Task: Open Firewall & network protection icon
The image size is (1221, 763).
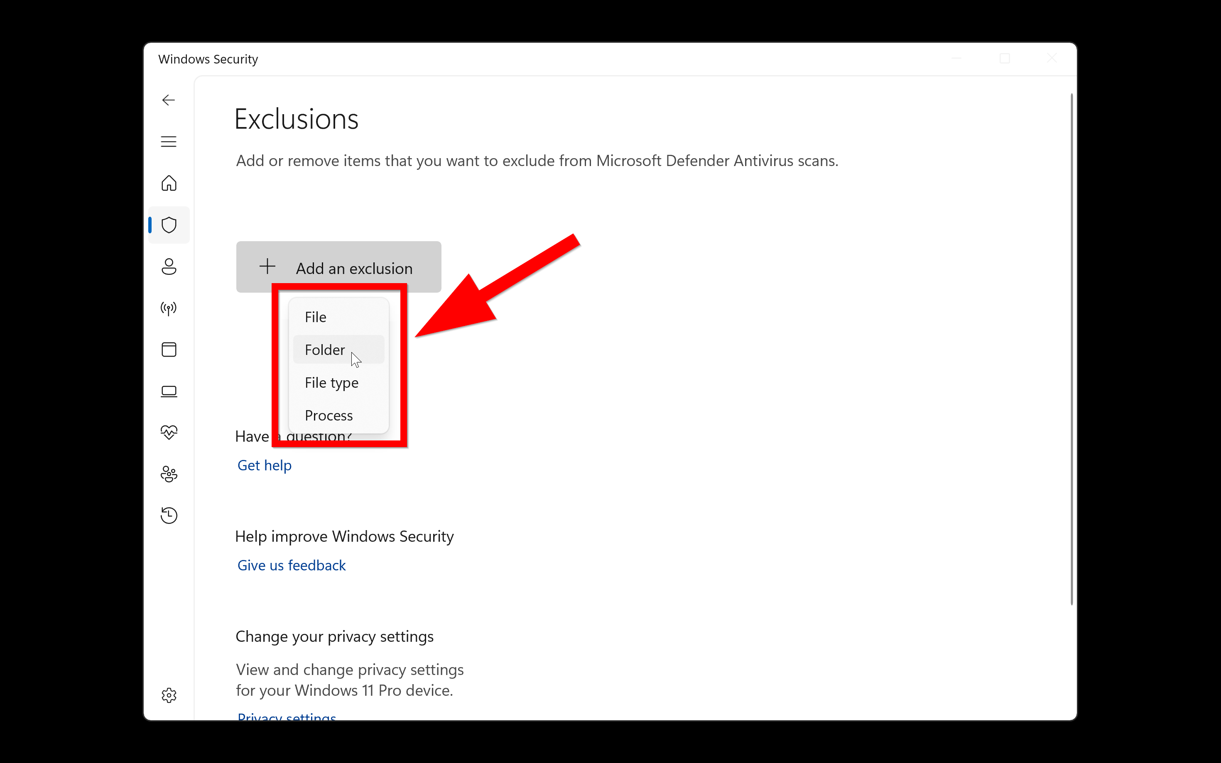Action: tap(169, 308)
